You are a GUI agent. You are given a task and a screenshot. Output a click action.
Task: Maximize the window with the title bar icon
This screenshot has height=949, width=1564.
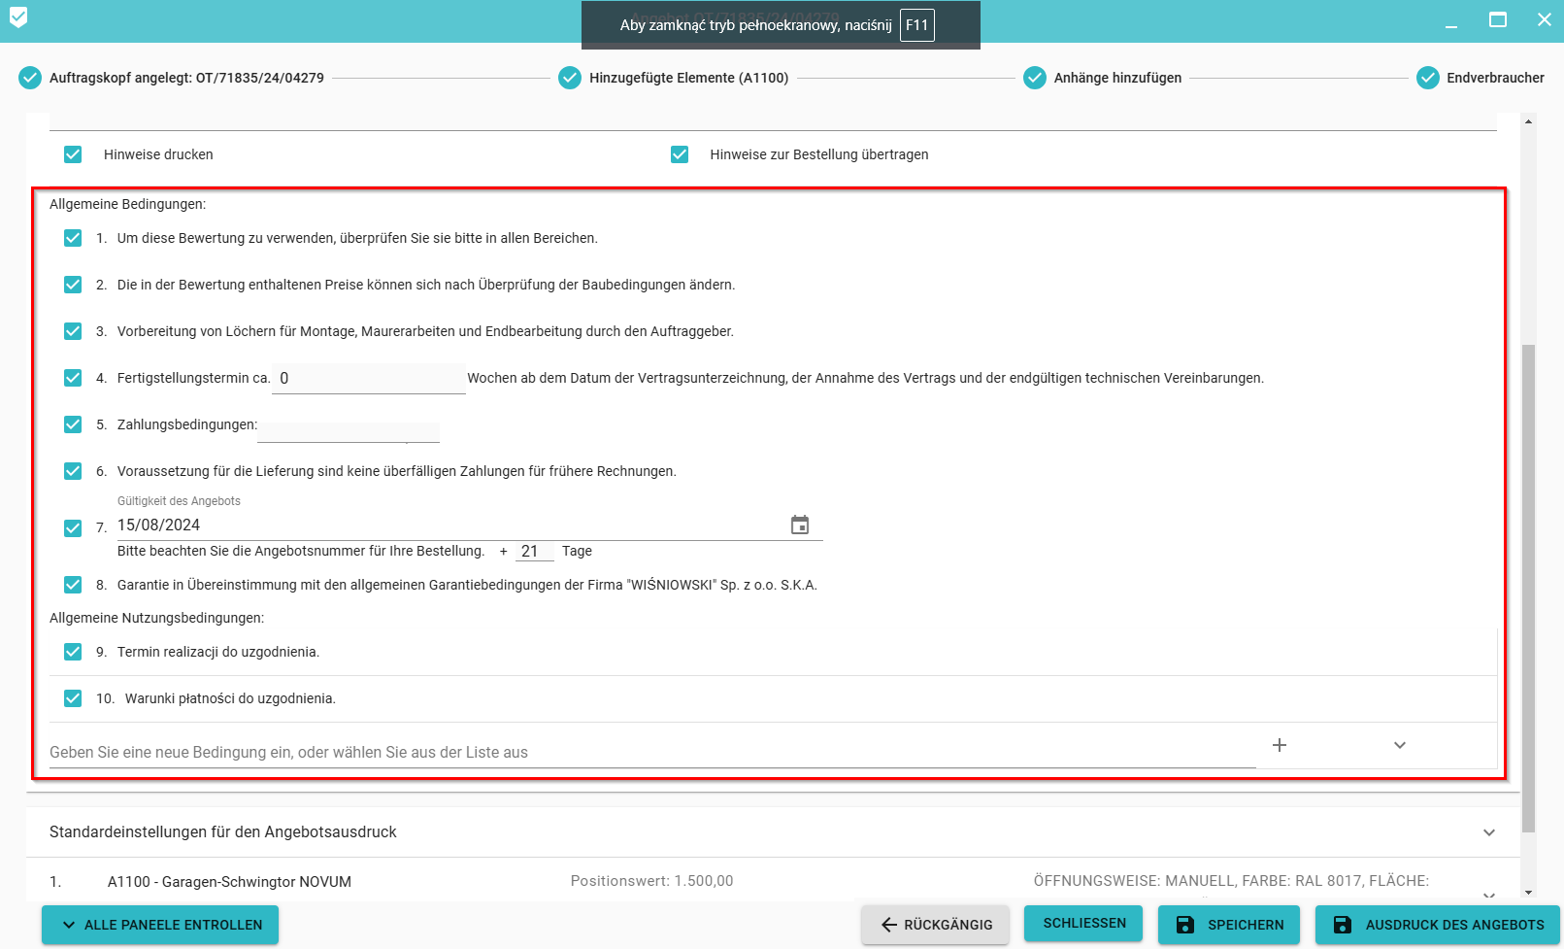pos(1498,19)
